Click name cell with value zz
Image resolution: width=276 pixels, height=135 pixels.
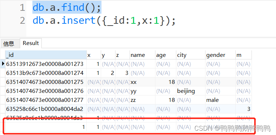[142, 100]
